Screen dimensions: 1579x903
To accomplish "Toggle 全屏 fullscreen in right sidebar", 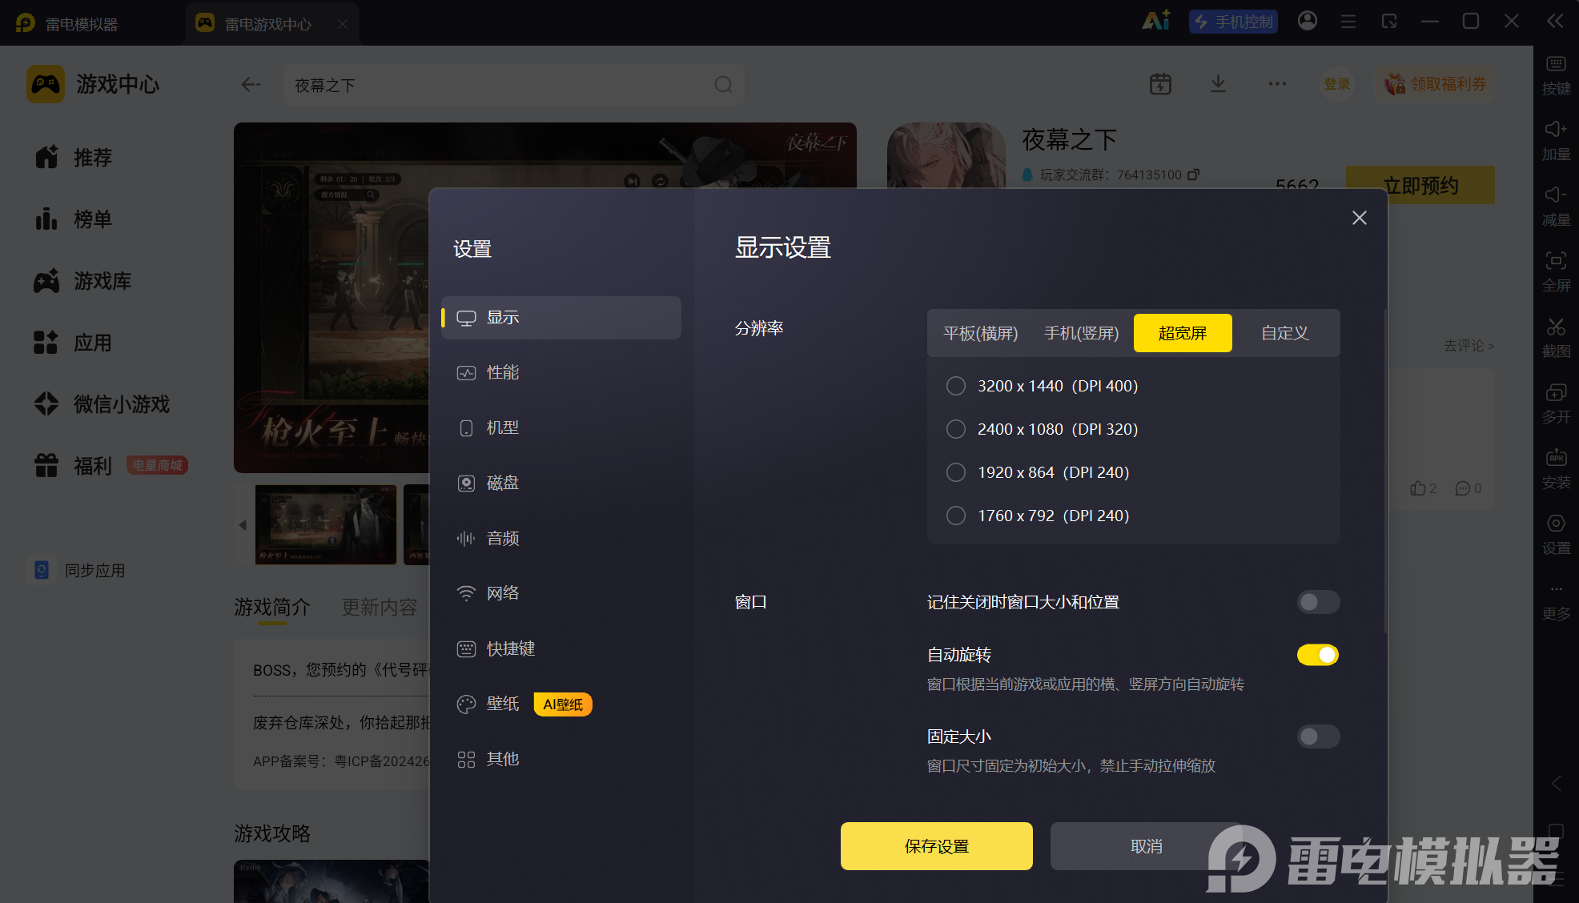I will click(1556, 272).
